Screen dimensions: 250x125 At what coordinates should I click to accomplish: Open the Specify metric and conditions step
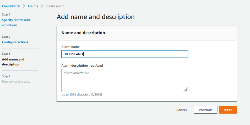16,22
